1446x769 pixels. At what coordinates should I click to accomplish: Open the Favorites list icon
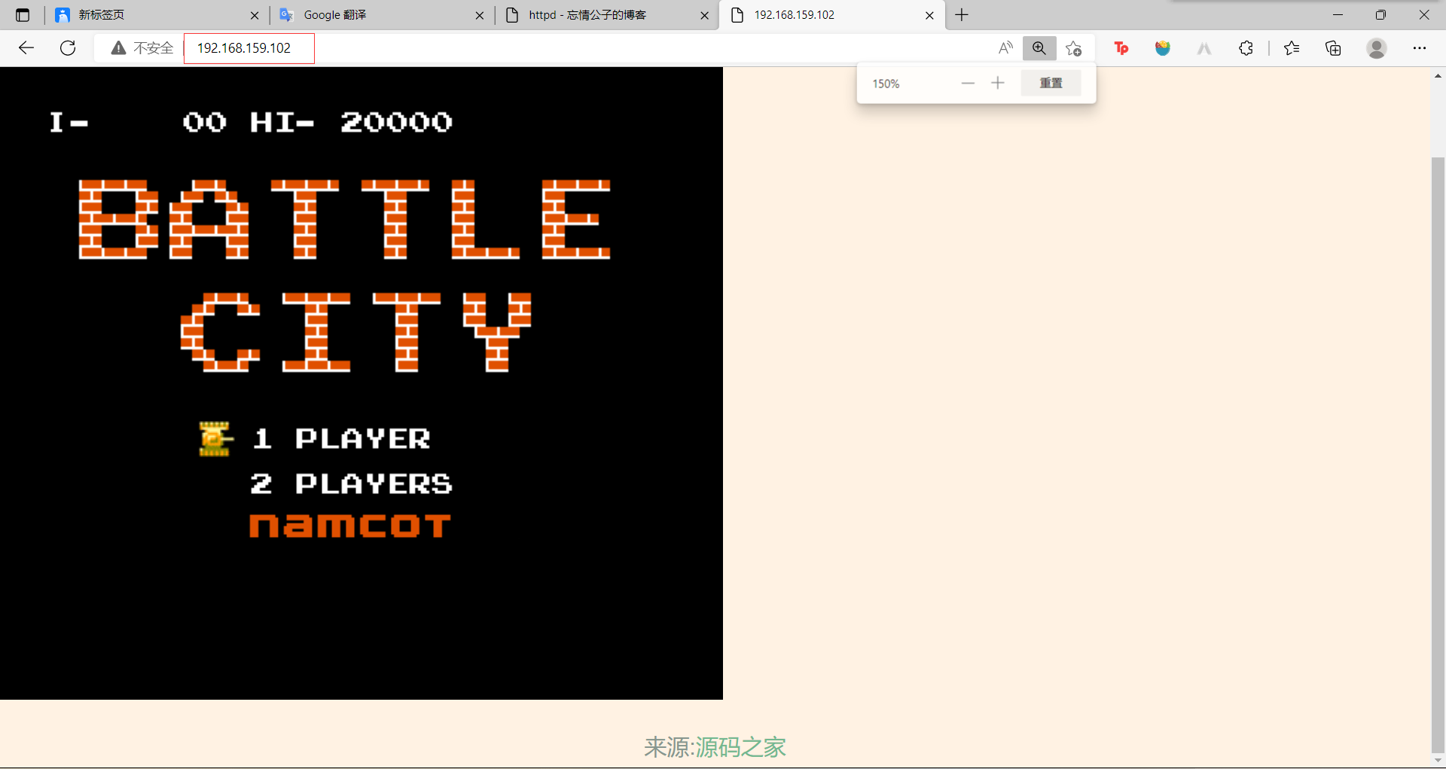pyautogui.click(x=1292, y=48)
